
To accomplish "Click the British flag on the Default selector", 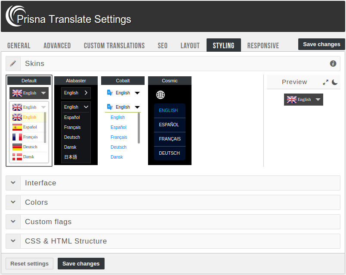I will 16,93.
